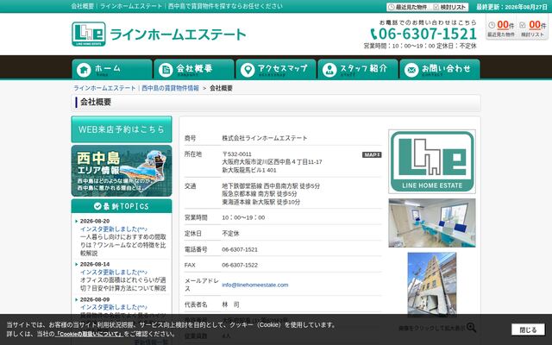
Task: Enlarge the building exterior photo
Action: click(432, 283)
